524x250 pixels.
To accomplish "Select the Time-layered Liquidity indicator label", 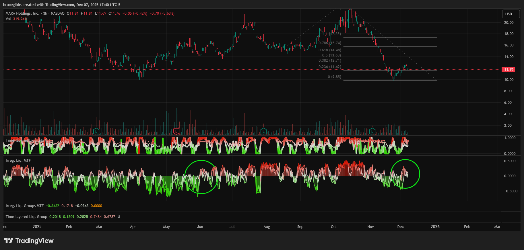I will point(25,140).
